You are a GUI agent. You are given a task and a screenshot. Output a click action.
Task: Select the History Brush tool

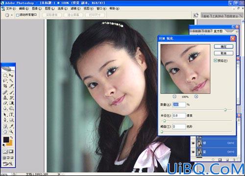click(x=11, y=98)
